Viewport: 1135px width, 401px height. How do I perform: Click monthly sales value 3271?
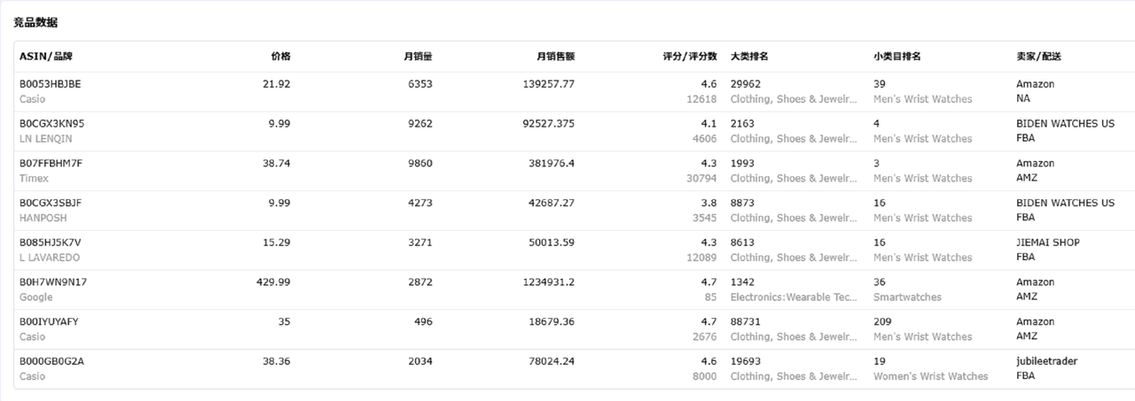420,243
